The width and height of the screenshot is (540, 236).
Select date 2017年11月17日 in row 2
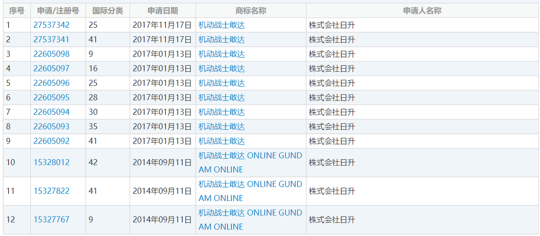point(162,39)
